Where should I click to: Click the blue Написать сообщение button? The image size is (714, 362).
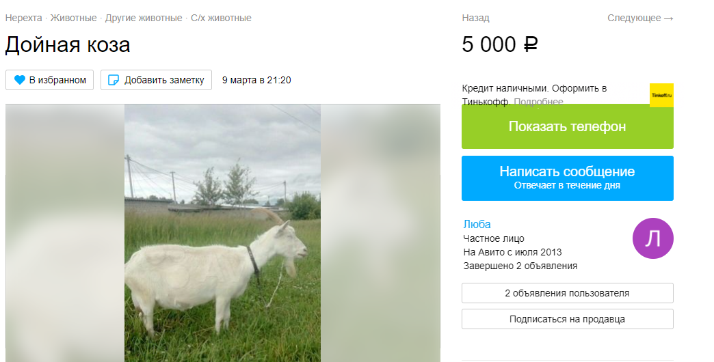(x=568, y=178)
